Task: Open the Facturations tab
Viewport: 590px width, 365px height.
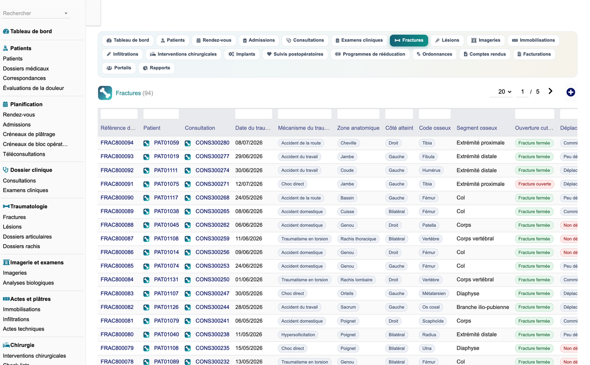Action: (x=534, y=54)
